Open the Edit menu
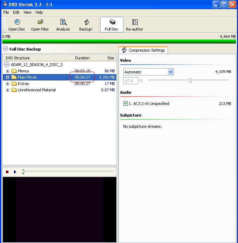238x243 pixels. [16, 12]
